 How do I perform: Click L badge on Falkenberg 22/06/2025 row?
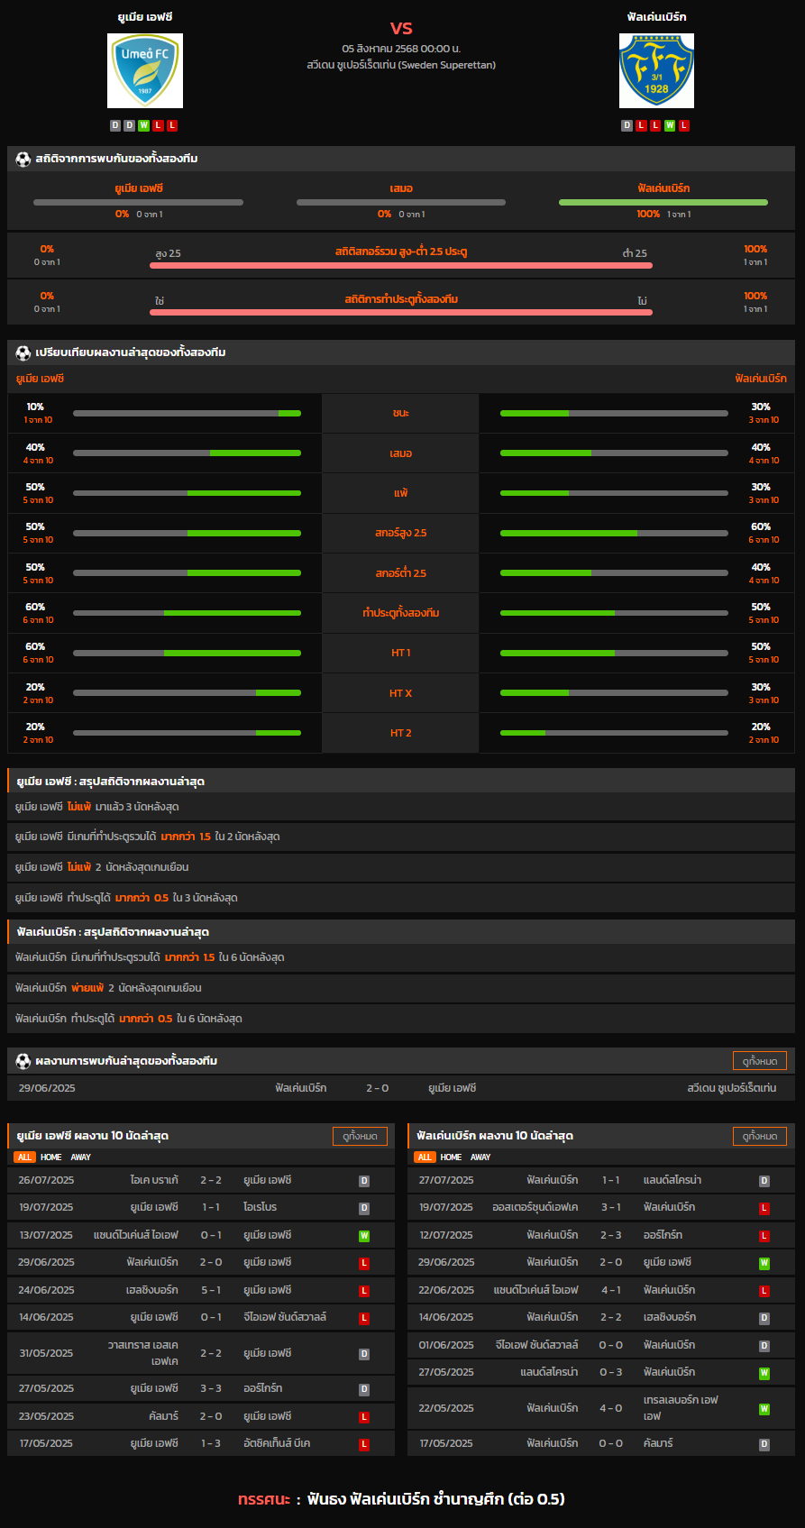point(764,1291)
